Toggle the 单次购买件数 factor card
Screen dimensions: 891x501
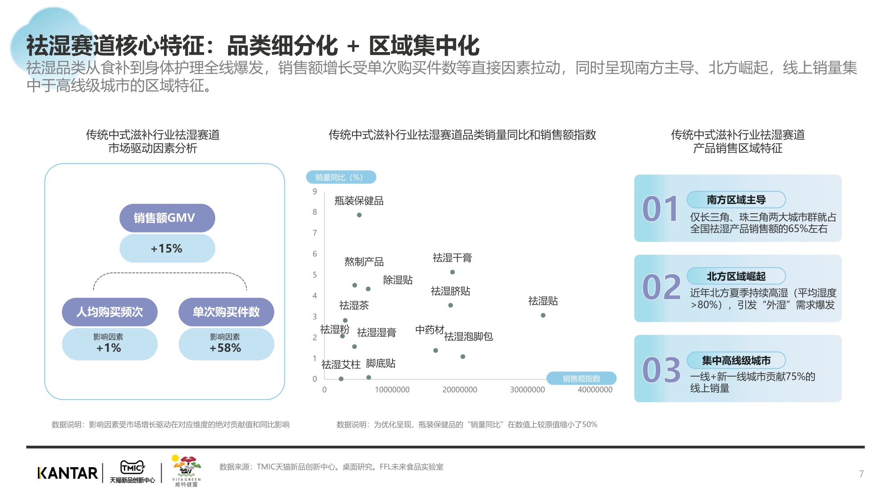[226, 312]
